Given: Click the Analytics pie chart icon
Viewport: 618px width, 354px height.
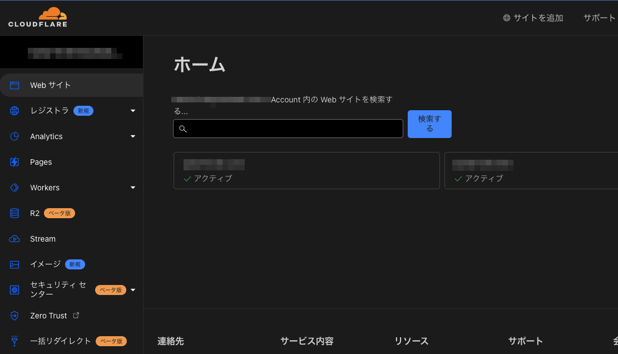Looking at the screenshot, I should coord(14,136).
